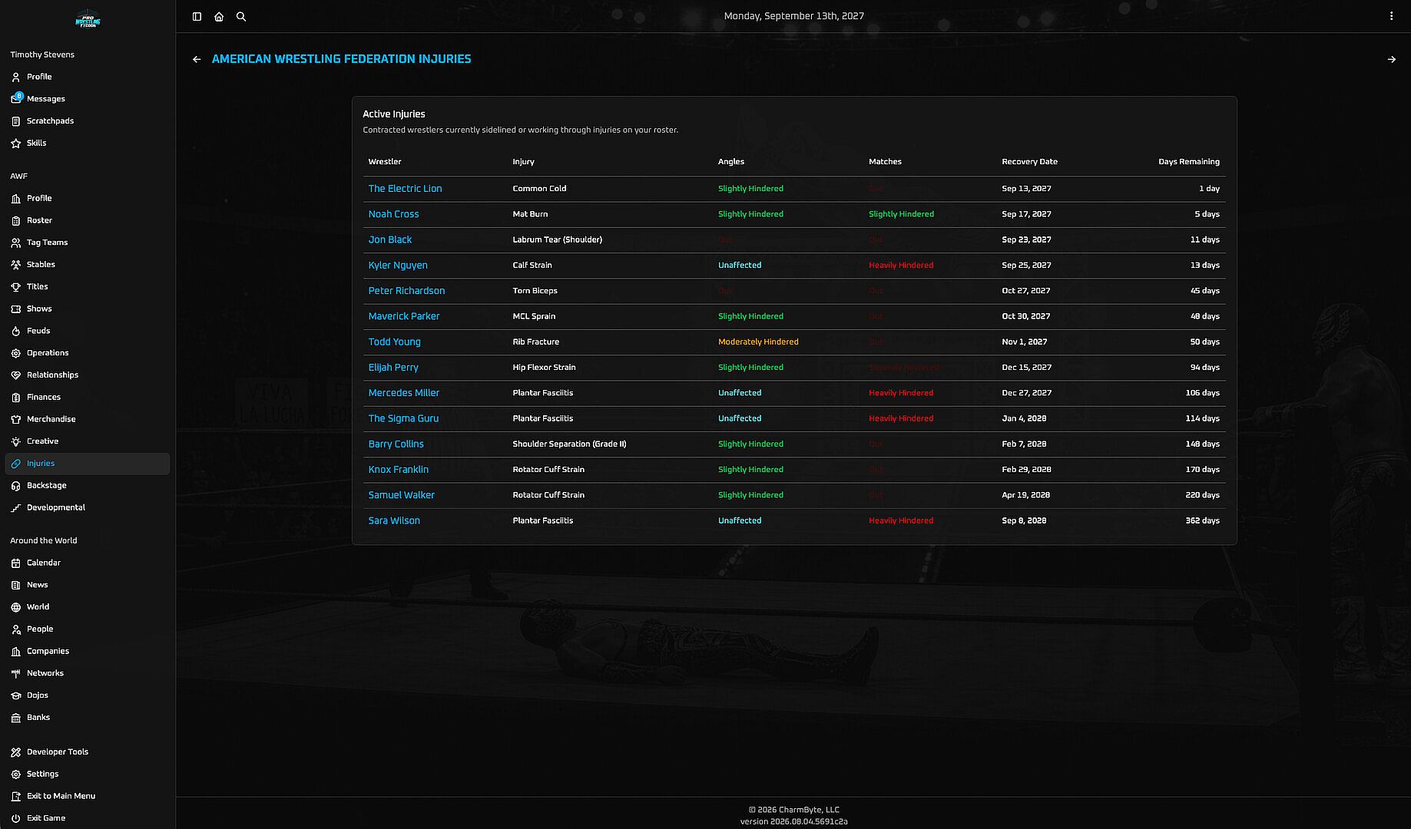Image resolution: width=1411 pixels, height=829 pixels.
Task: Open the Backstage masks icon
Action: (16, 486)
